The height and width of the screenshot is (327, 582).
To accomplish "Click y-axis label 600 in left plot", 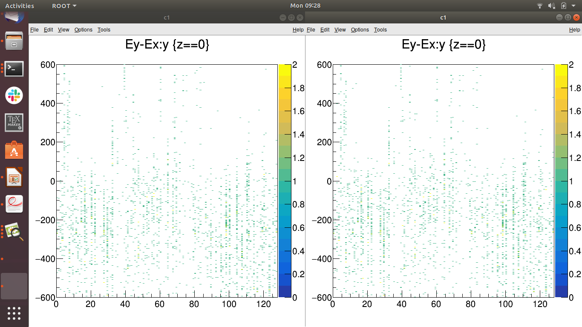I will click(x=47, y=65).
